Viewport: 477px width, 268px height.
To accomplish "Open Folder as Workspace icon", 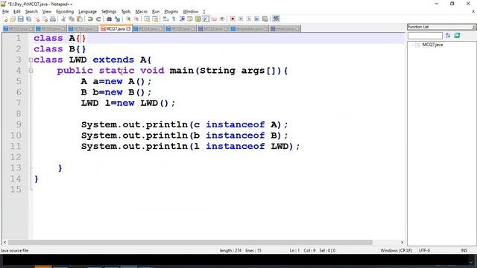I will click(x=214, y=19).
